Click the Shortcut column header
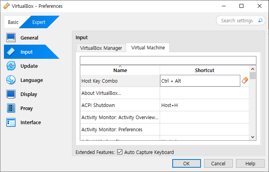 205,70
